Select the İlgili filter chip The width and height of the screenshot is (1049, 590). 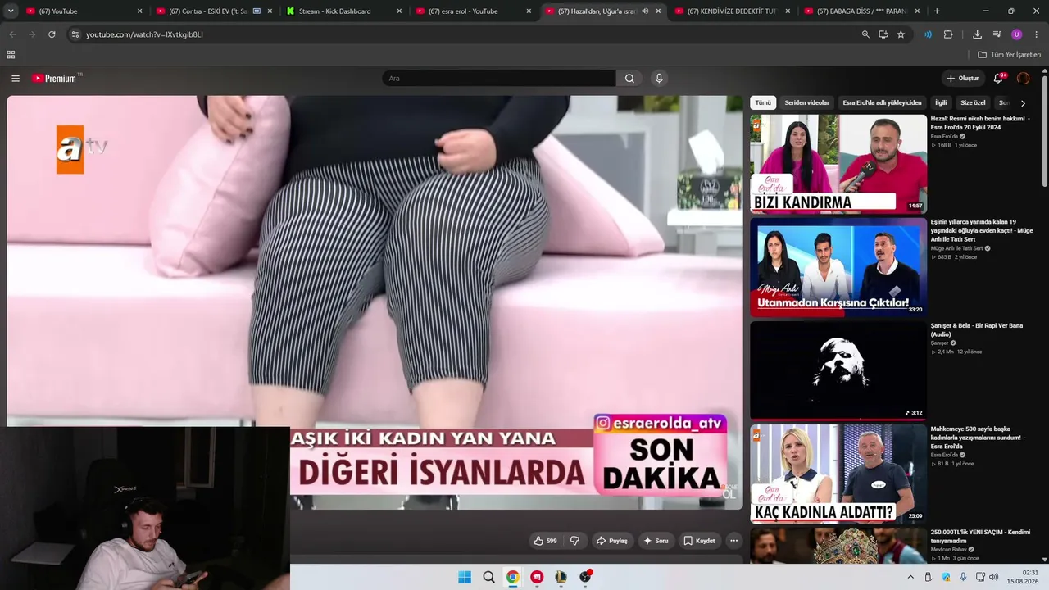coord(941,103)
